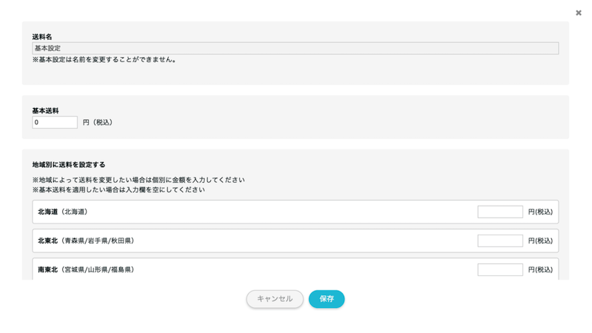Click 円（税込） text beside 基本送料 input
Screen dimensions: 592x333
[98, 122]
